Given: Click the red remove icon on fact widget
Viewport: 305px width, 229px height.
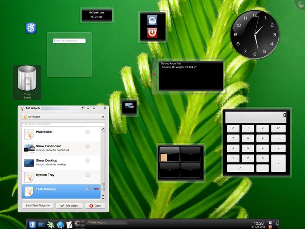Looking at the screenshot, I should coord(154,74).
